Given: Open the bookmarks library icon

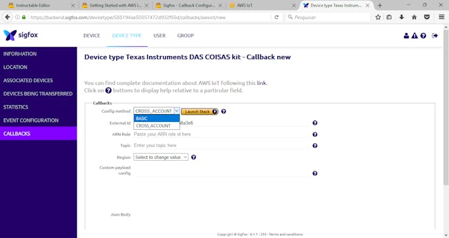Looking at the screenshot, I should tap(389, 17).
